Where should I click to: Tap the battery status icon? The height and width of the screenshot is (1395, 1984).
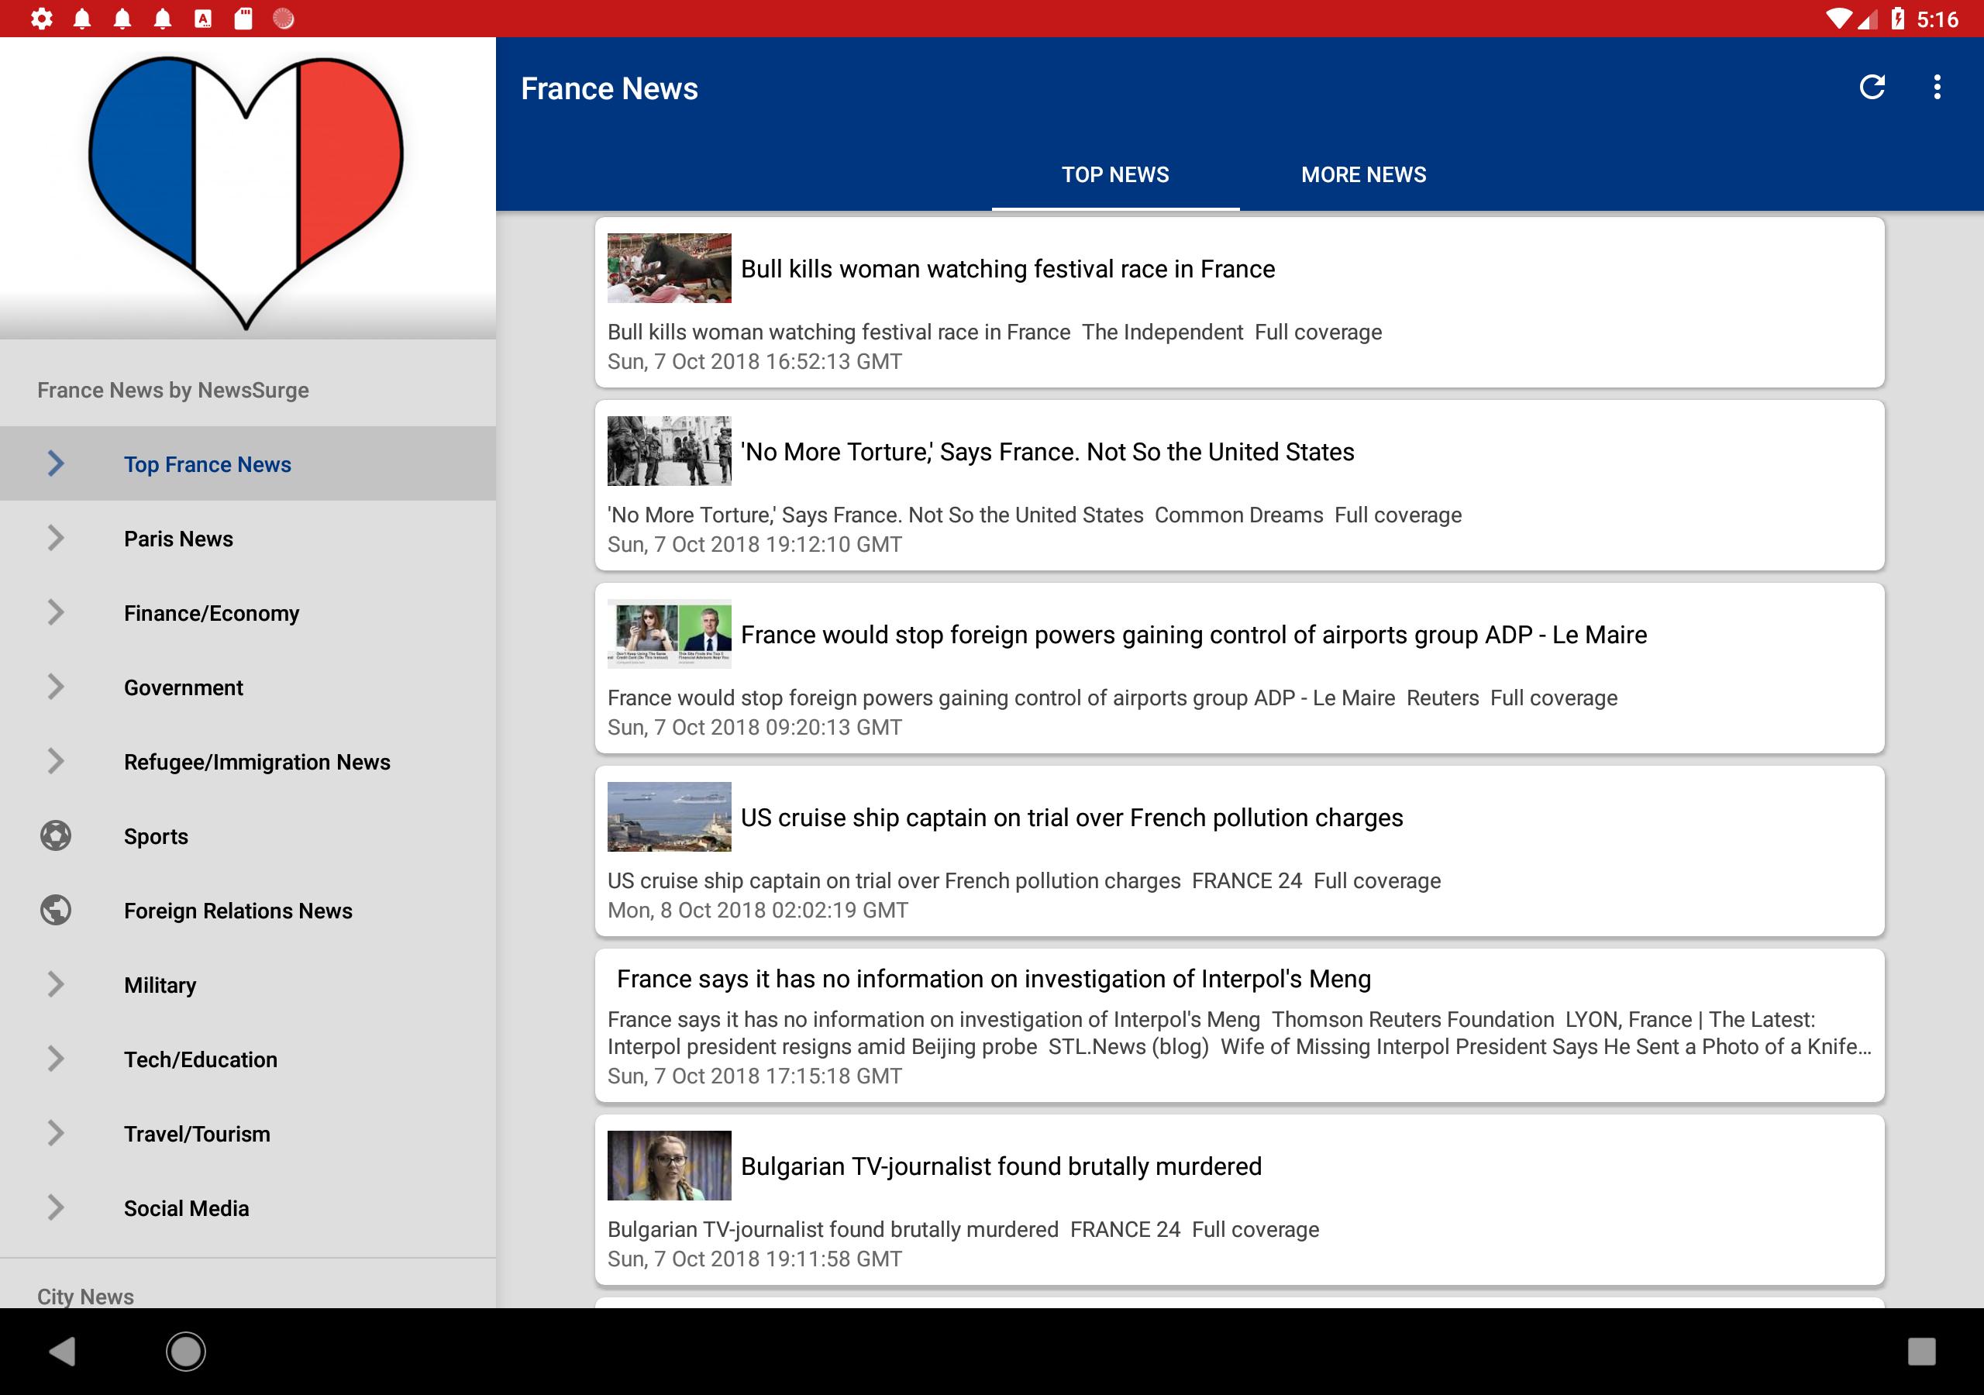1898,18
